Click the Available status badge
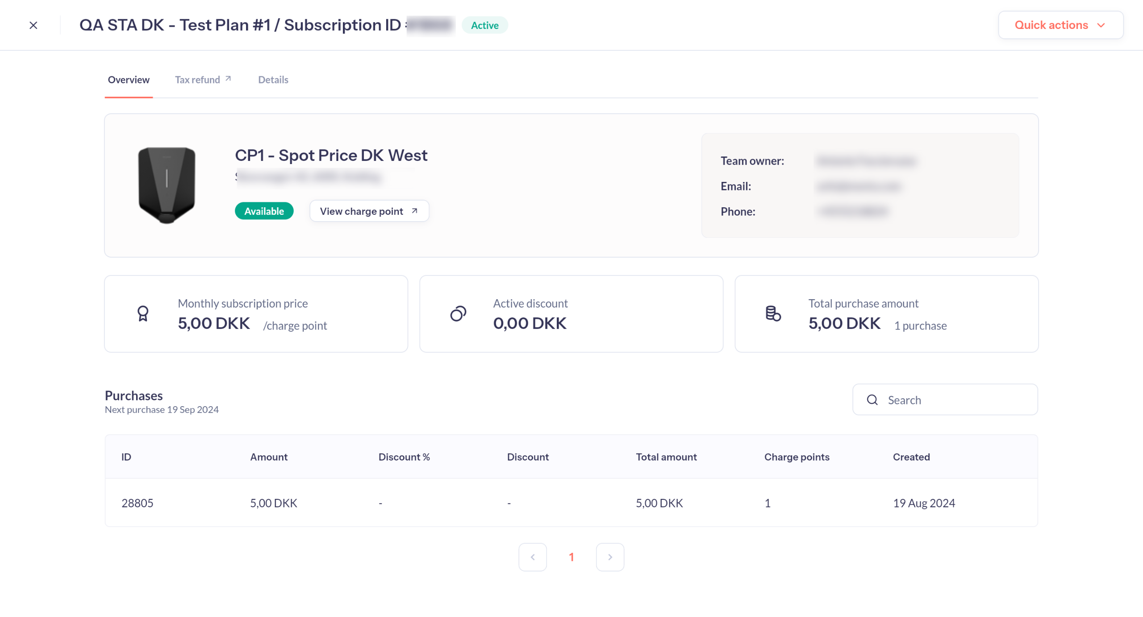1143x617 pixels. (x=264, y=211)
